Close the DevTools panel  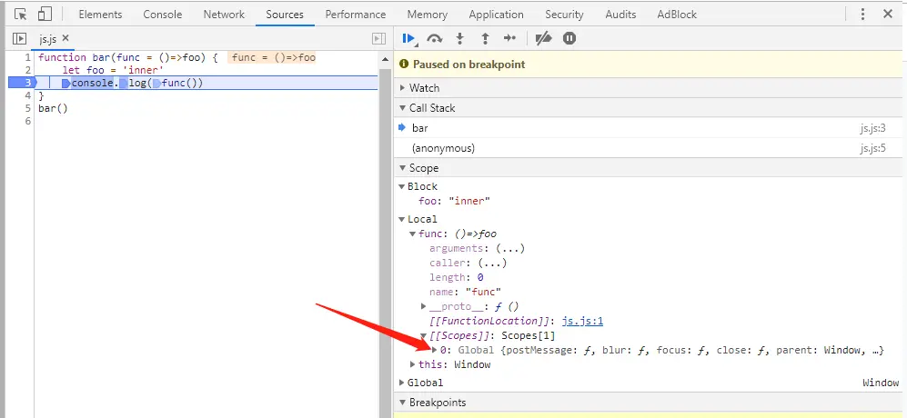[888, 15]
